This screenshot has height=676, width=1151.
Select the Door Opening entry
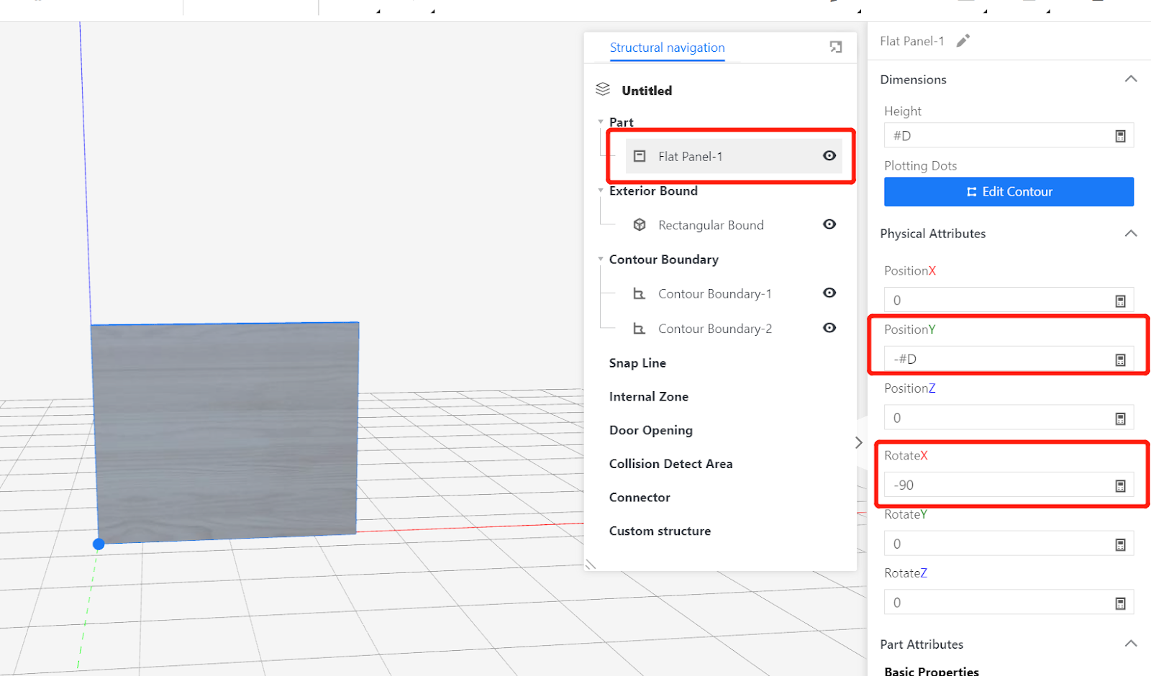coord(650,430)
